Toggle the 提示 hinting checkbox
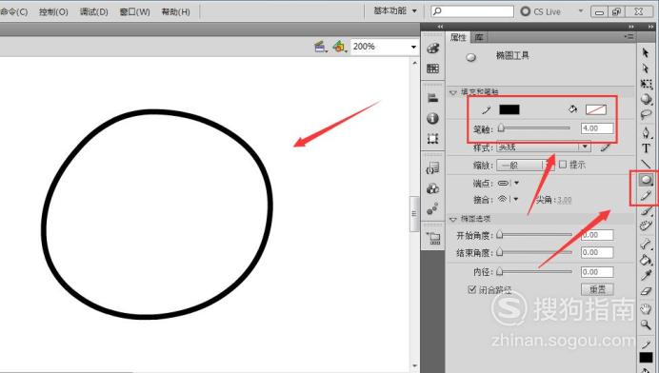Viewport: 659px width, 373px height. [x=563, y=165]
